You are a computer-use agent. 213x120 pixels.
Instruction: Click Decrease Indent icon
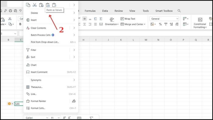[96, 19]
